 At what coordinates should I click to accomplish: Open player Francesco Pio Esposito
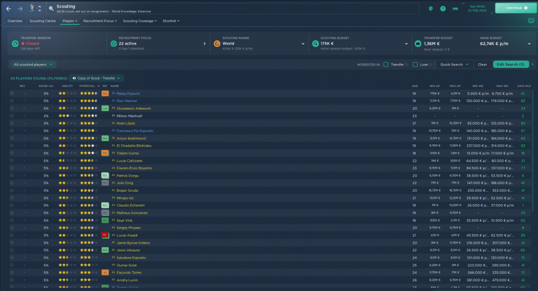click(135, 131)
